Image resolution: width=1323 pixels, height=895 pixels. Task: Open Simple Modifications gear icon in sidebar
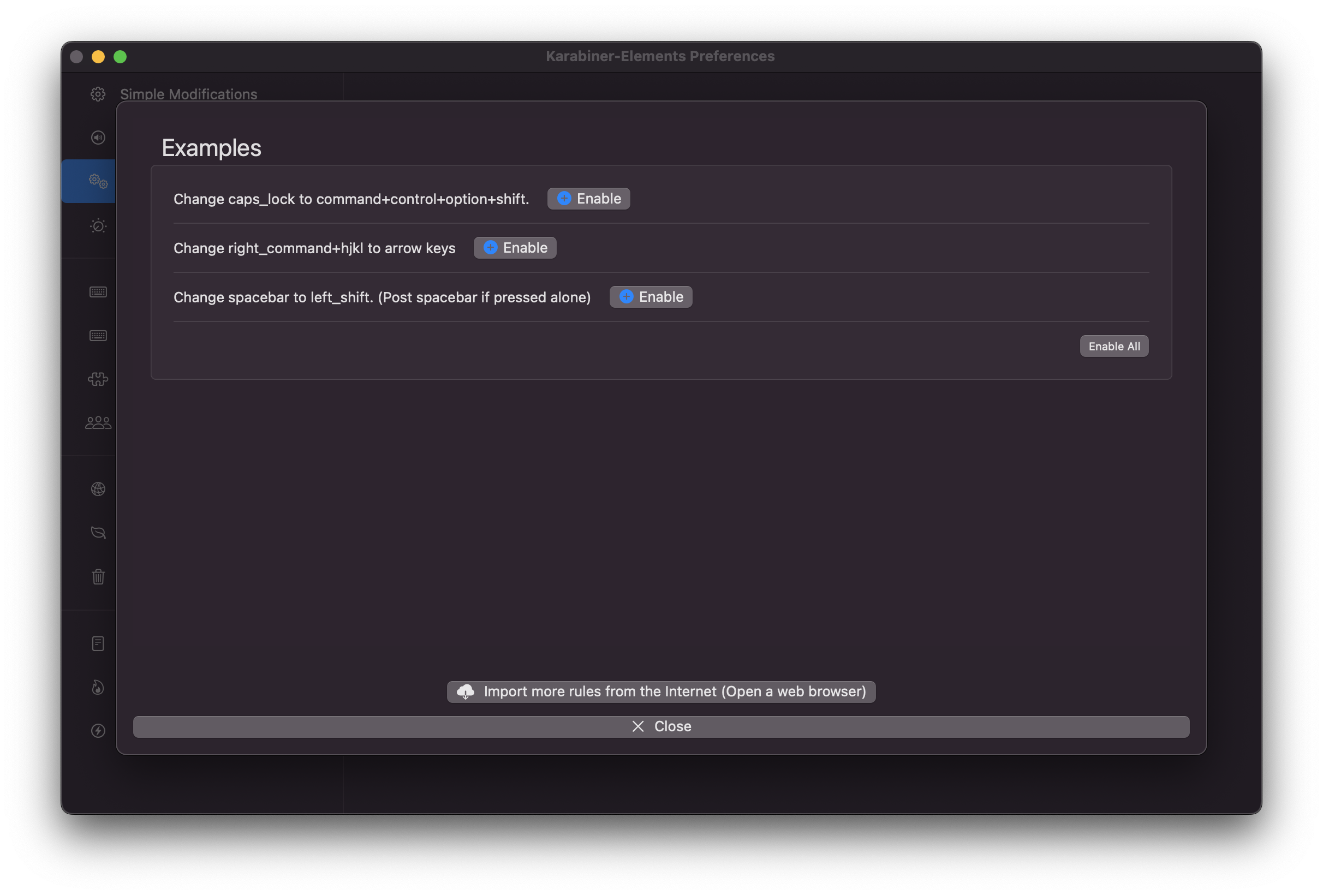98,94
